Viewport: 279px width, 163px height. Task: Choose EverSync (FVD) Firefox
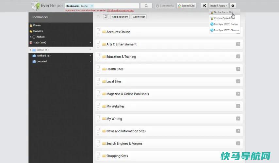(224, 24)
